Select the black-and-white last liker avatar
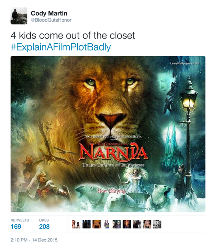The image size is (216, 246). (x=157, y=224)
